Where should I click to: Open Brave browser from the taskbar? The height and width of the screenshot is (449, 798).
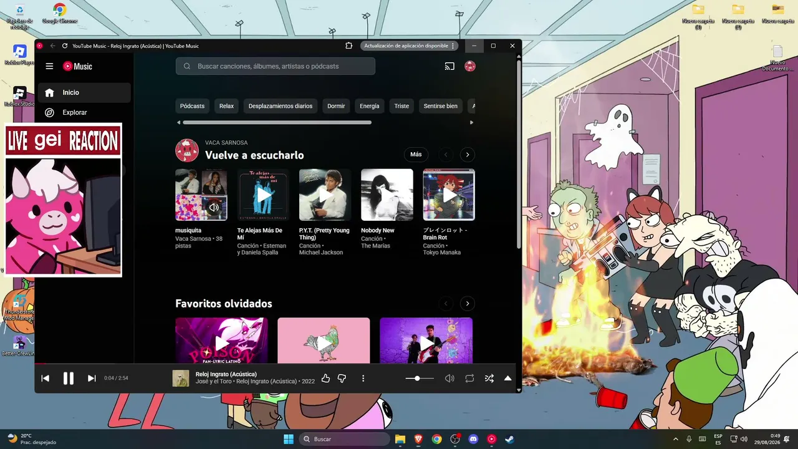(418, 439)
